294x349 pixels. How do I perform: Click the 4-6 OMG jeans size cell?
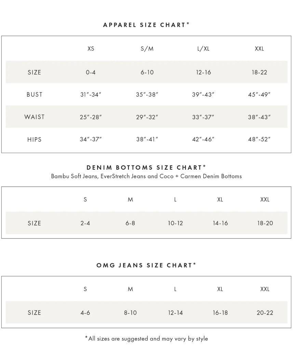(85, 313)
